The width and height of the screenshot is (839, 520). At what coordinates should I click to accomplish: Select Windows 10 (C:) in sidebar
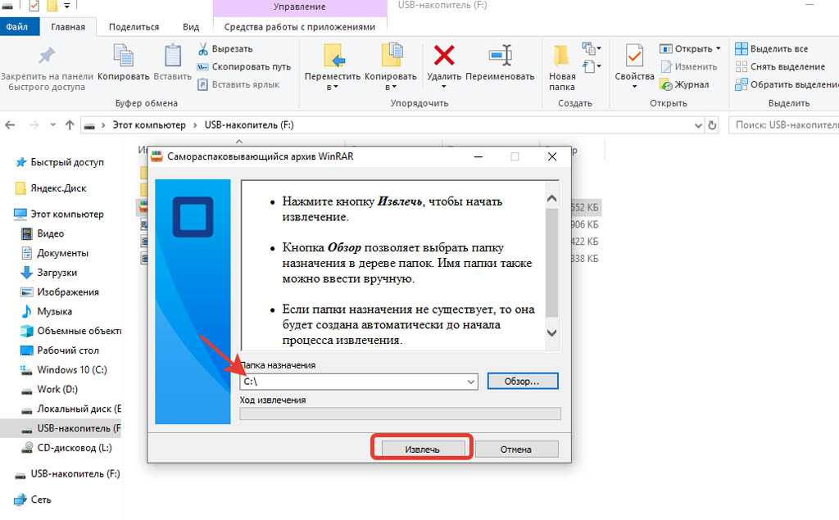(x=71, y=370)
